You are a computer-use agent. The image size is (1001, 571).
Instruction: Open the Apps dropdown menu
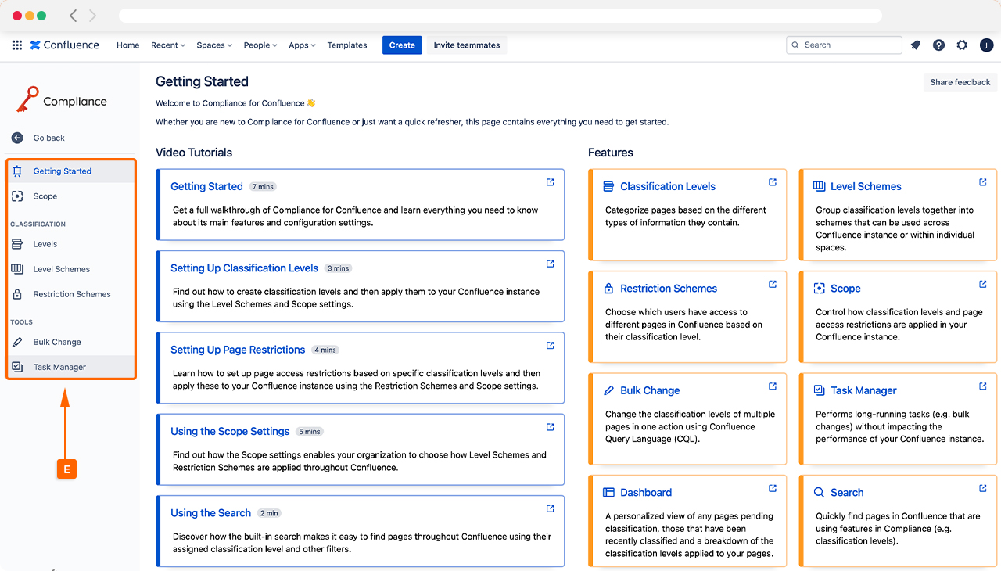click(302, 45)
